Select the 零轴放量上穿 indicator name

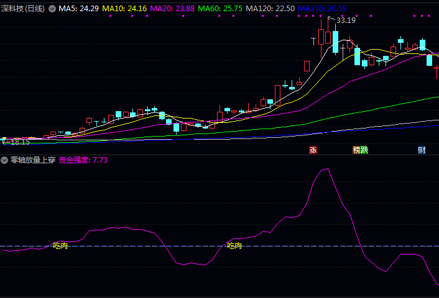click(32, 160)
